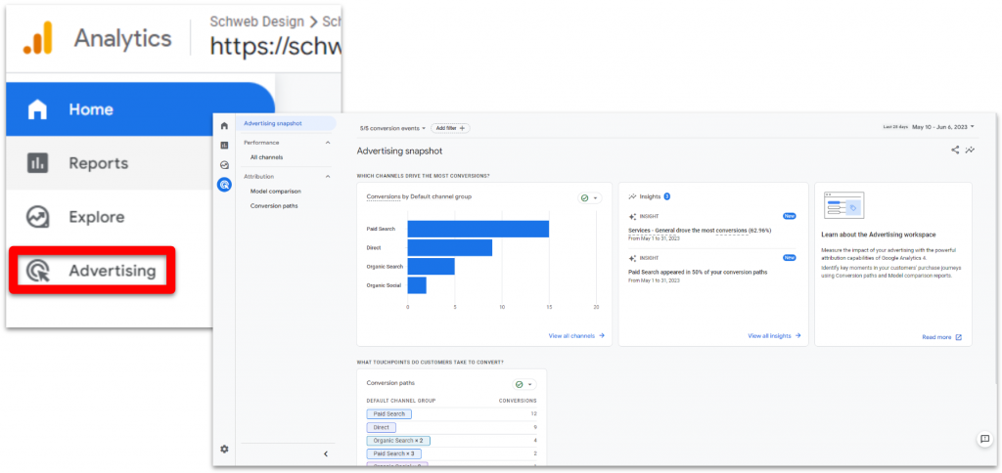Open the 5/5 conversion events dropdown

[x=392, y=128]
